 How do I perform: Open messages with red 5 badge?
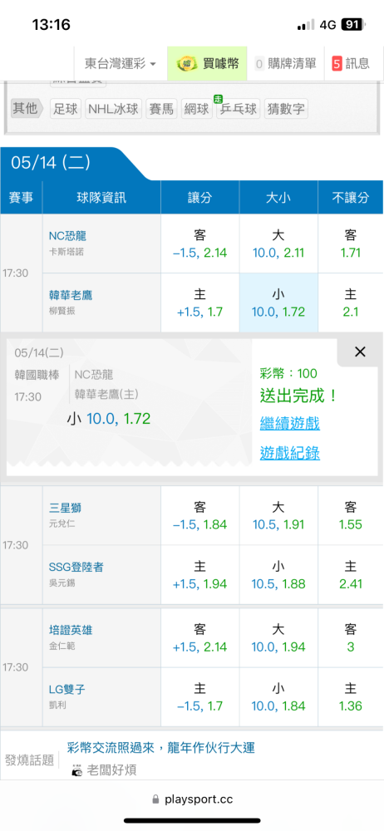[351, 64]
